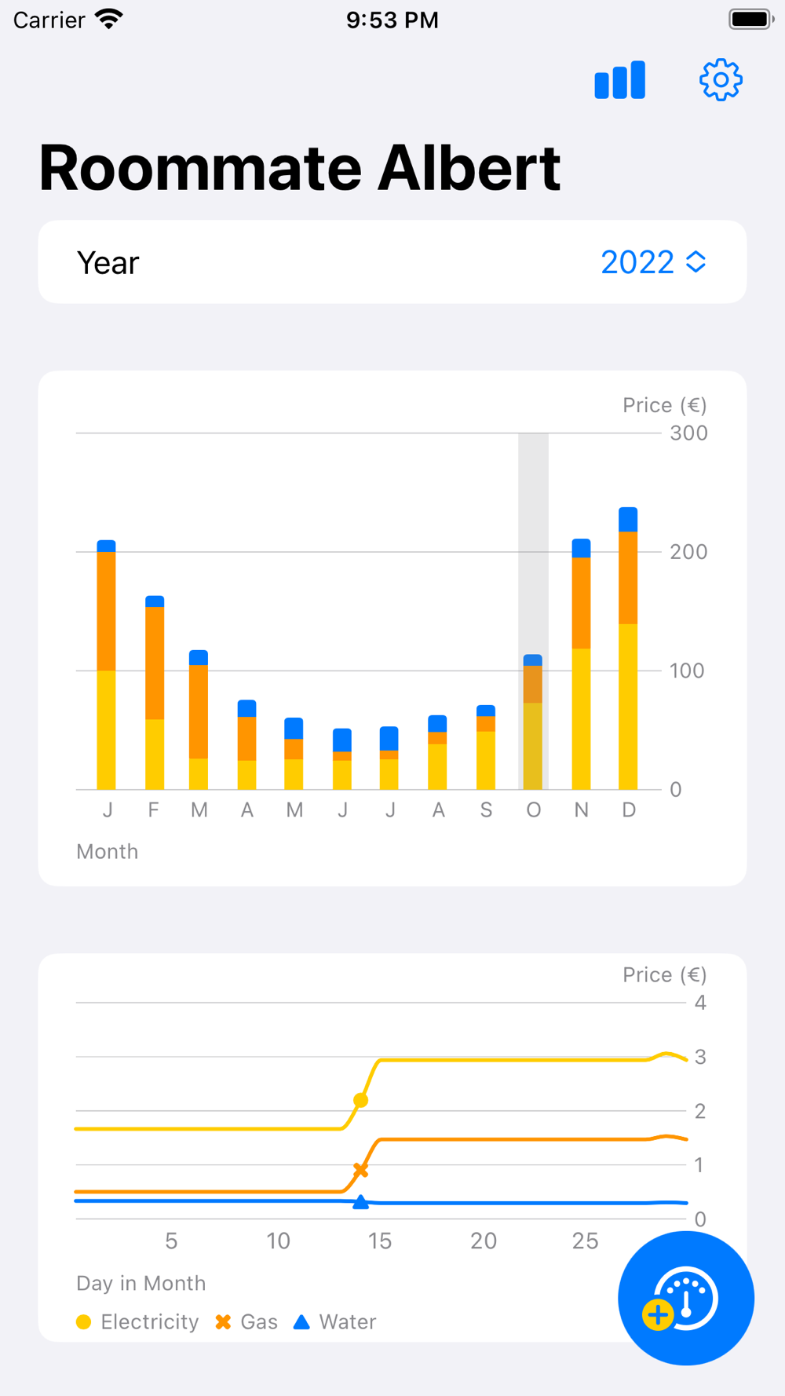
Task: Select the February bar's orange gas segment
Action: (x=155, y=663)
